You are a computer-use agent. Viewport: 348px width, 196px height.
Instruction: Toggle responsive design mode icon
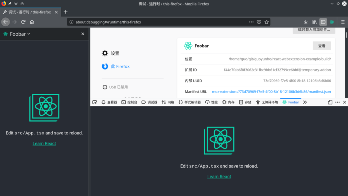tap(330, 102)
